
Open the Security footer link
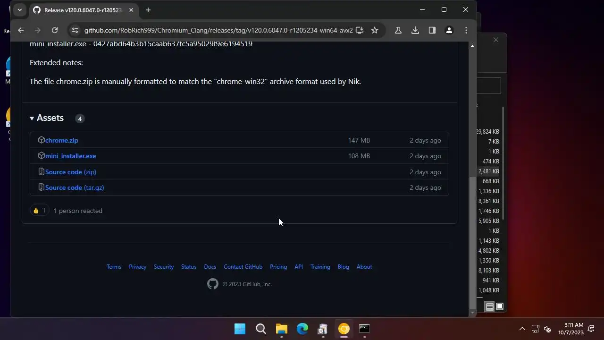pos(164,267)
